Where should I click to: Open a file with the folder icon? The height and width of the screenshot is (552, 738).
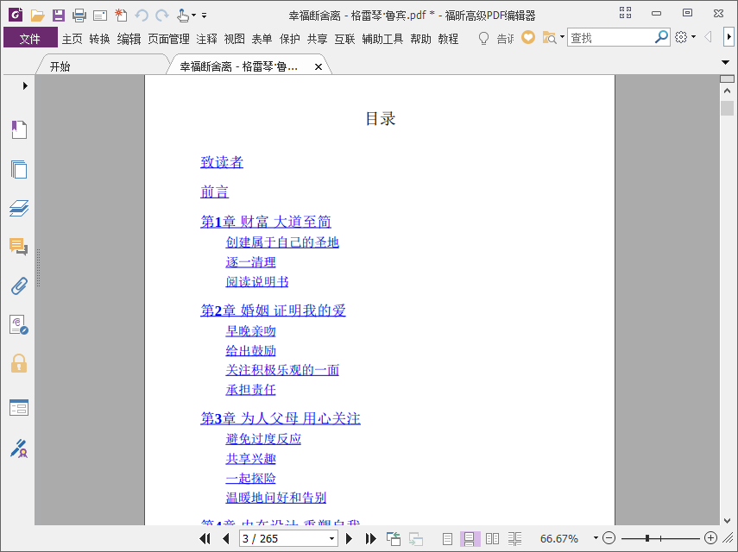click(37, 16)
